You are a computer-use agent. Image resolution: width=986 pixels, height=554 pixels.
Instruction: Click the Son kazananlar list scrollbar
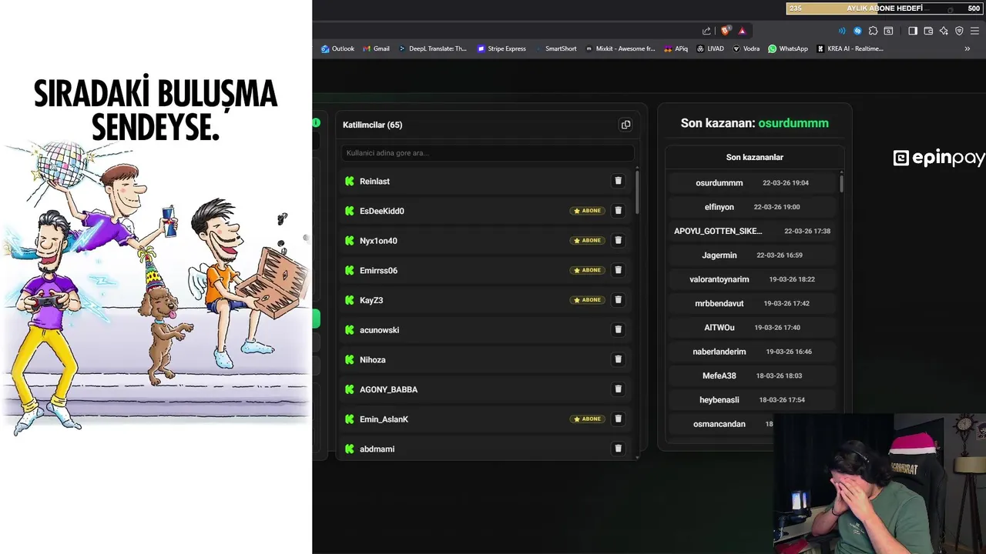pyautogui.click(x=841, y=183)
